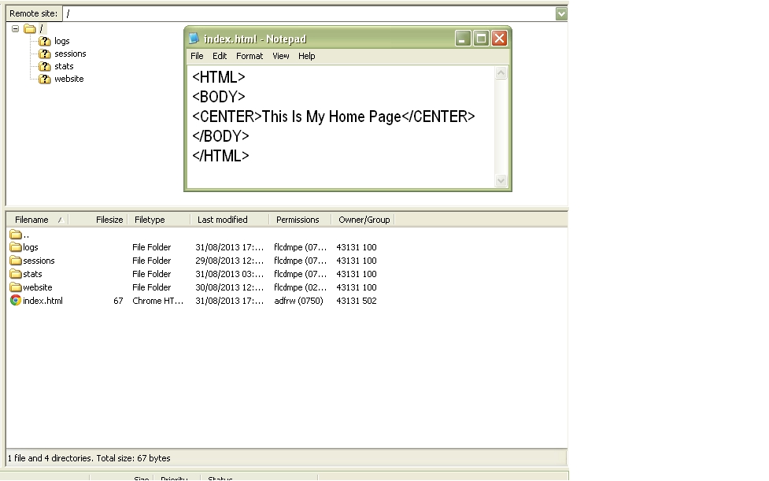The width and height of the screenshot is (769, 481).
Task: Click the 'adfrw (0750)' permissions cell
Action: (298, 301)
